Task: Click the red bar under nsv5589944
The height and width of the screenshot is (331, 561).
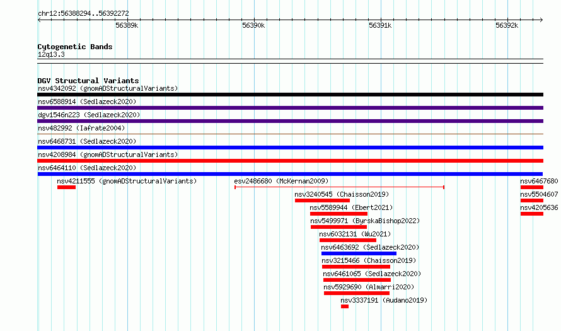Action: 338,214
